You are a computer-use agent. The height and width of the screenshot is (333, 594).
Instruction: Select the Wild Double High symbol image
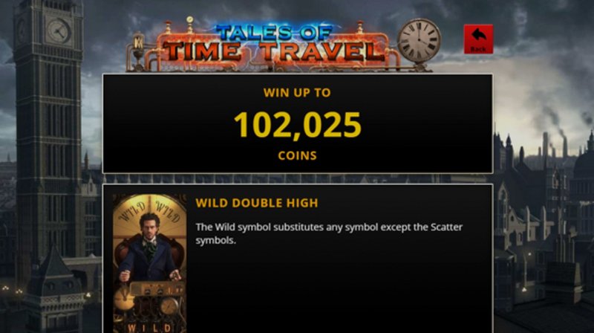click(x=150, y=263)
